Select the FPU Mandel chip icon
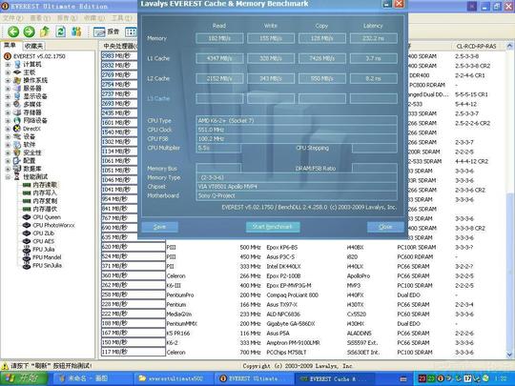Viewport: 515px width, 386px height. coord(27,257)
